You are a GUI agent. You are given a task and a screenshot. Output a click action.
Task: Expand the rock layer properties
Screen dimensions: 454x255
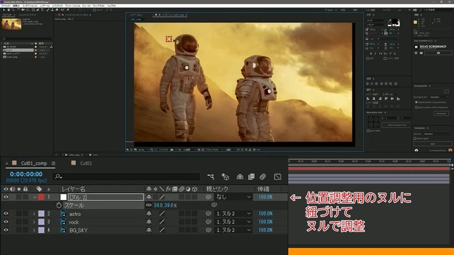click(34, 222)
